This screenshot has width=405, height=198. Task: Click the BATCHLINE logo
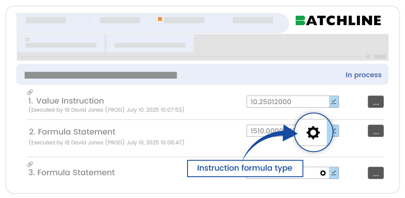tap(338, 20)
